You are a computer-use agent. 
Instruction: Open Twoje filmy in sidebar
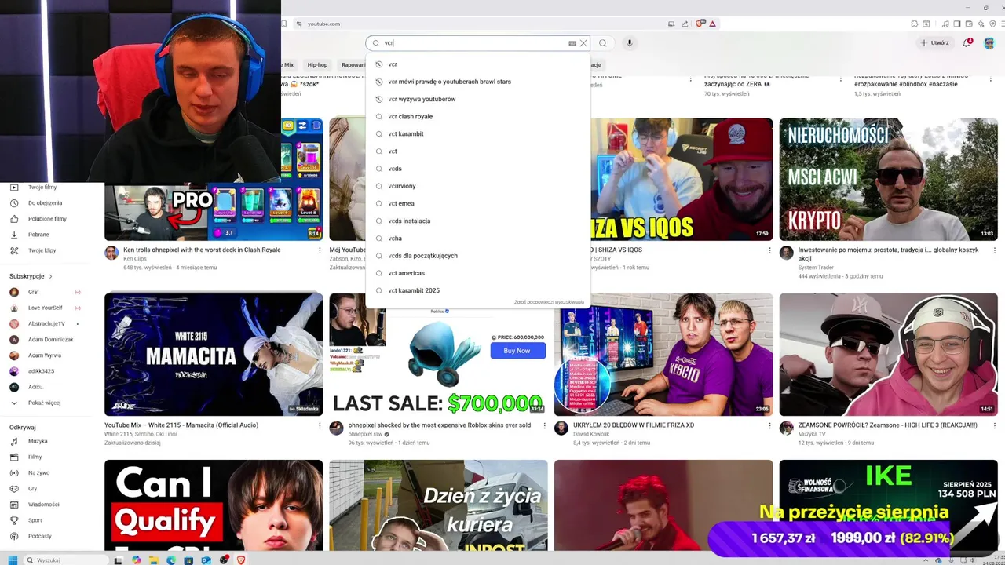(x=42, y=188)
